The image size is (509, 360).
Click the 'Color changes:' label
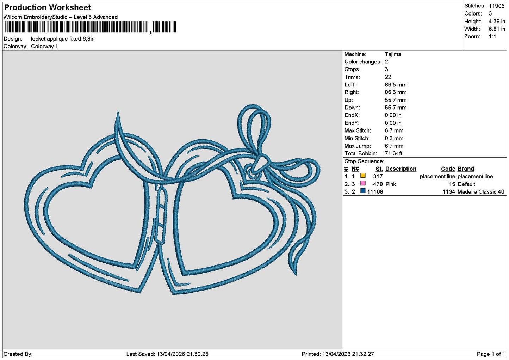tap(363, 62)
